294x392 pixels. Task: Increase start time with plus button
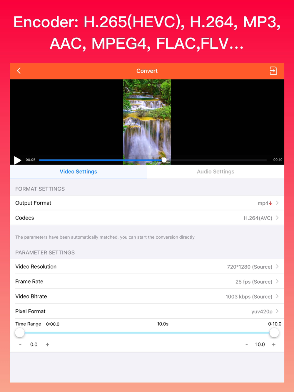(x=47, y=345)
